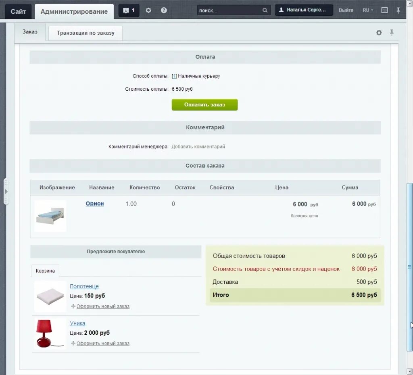Screen dimensions: 413x375
Task: Open the Наталья Серге... user profile button
Action: 304,10
